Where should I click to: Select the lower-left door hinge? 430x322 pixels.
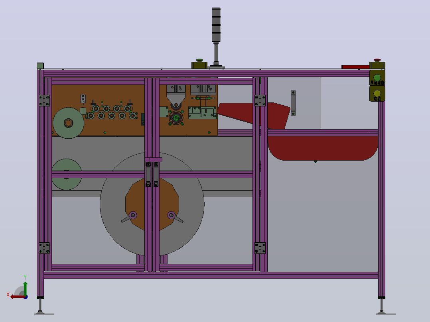(x=44, y=248)
